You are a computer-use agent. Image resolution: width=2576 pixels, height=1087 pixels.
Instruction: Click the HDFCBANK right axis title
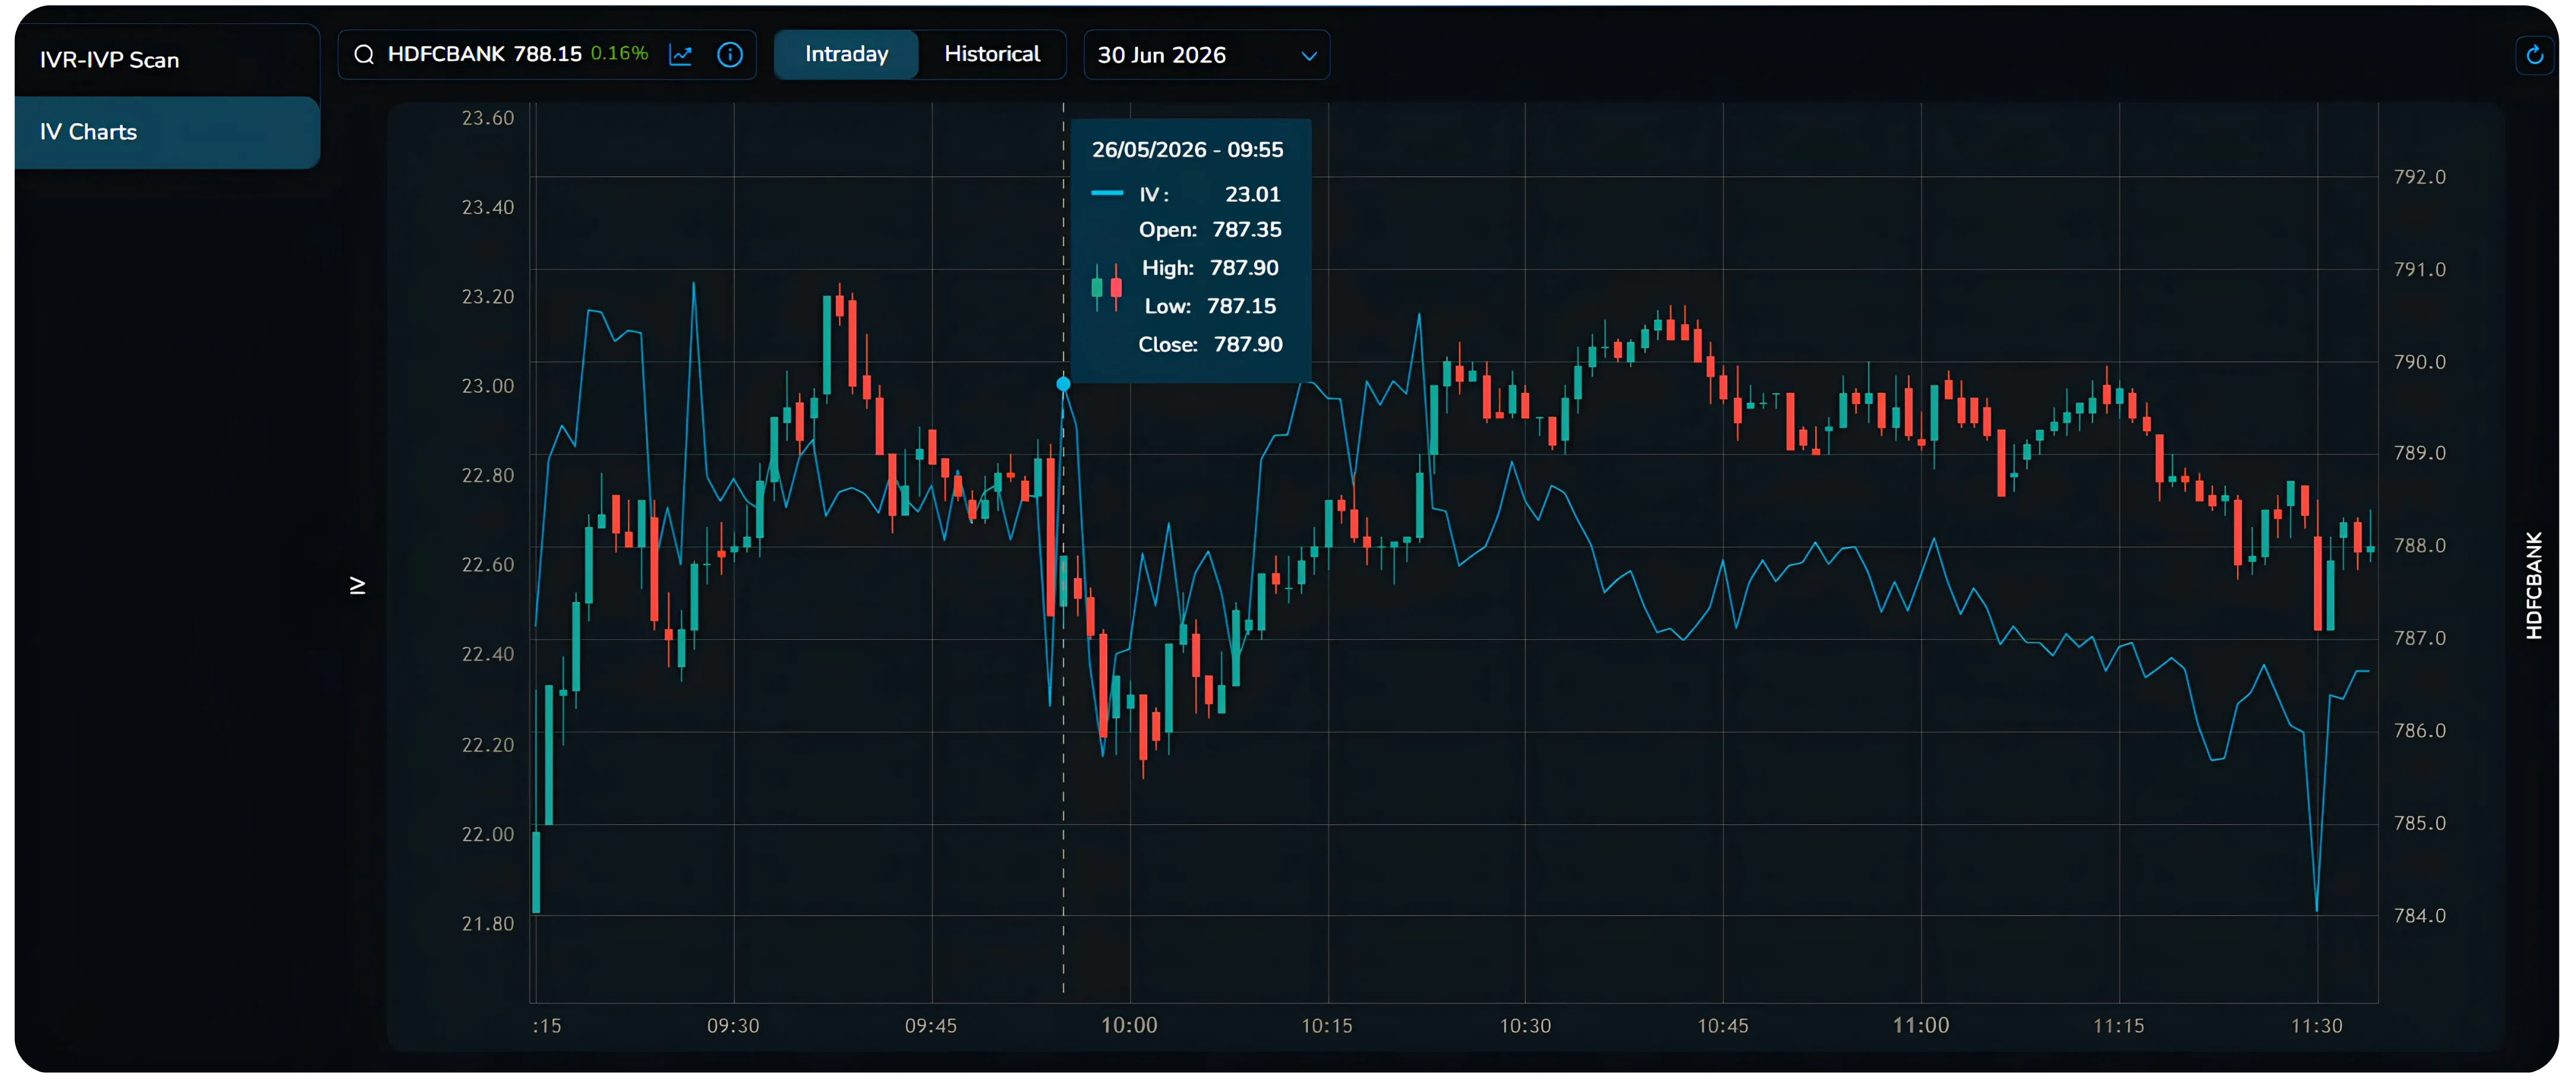(2533, 585)
